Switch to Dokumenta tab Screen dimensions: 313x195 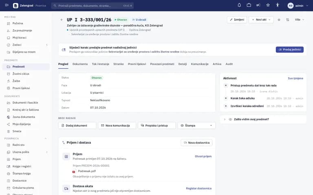click(x=80, y=64)
